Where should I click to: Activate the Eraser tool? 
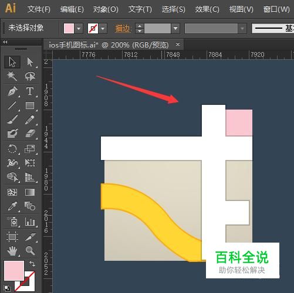(x=30, y=134)
